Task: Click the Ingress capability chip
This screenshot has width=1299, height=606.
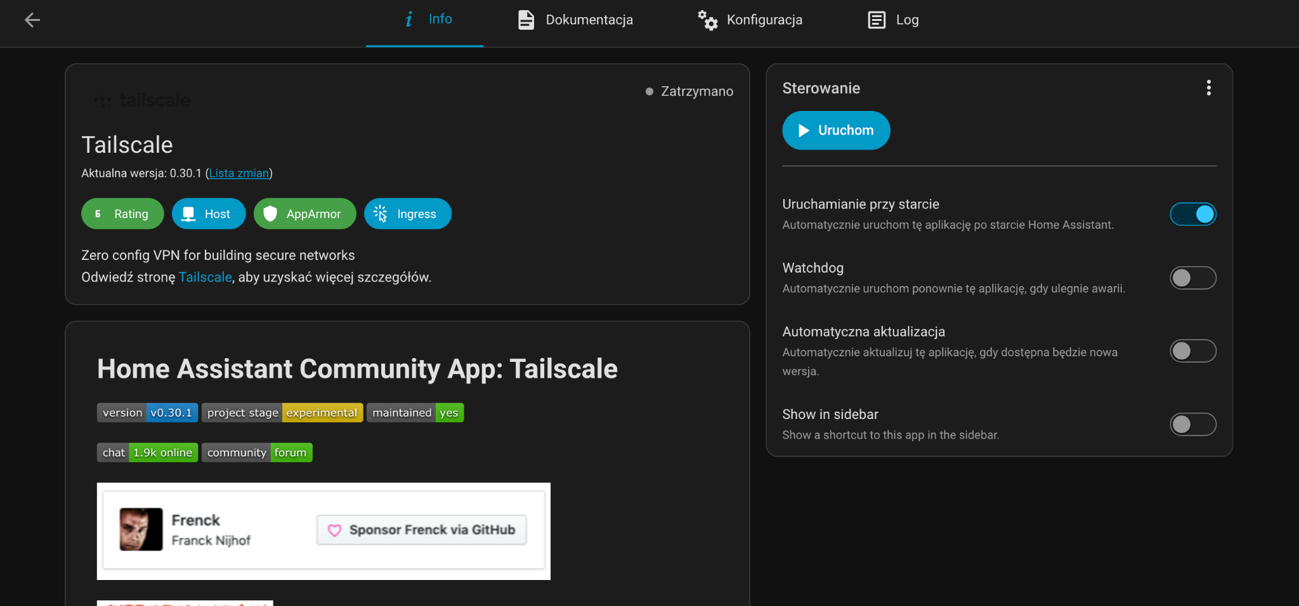Action: [408, 214]
